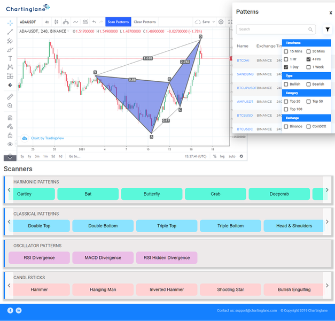Toggle auto scale on chart
Viewport: 335px width, 321px height.
point(232,156)
